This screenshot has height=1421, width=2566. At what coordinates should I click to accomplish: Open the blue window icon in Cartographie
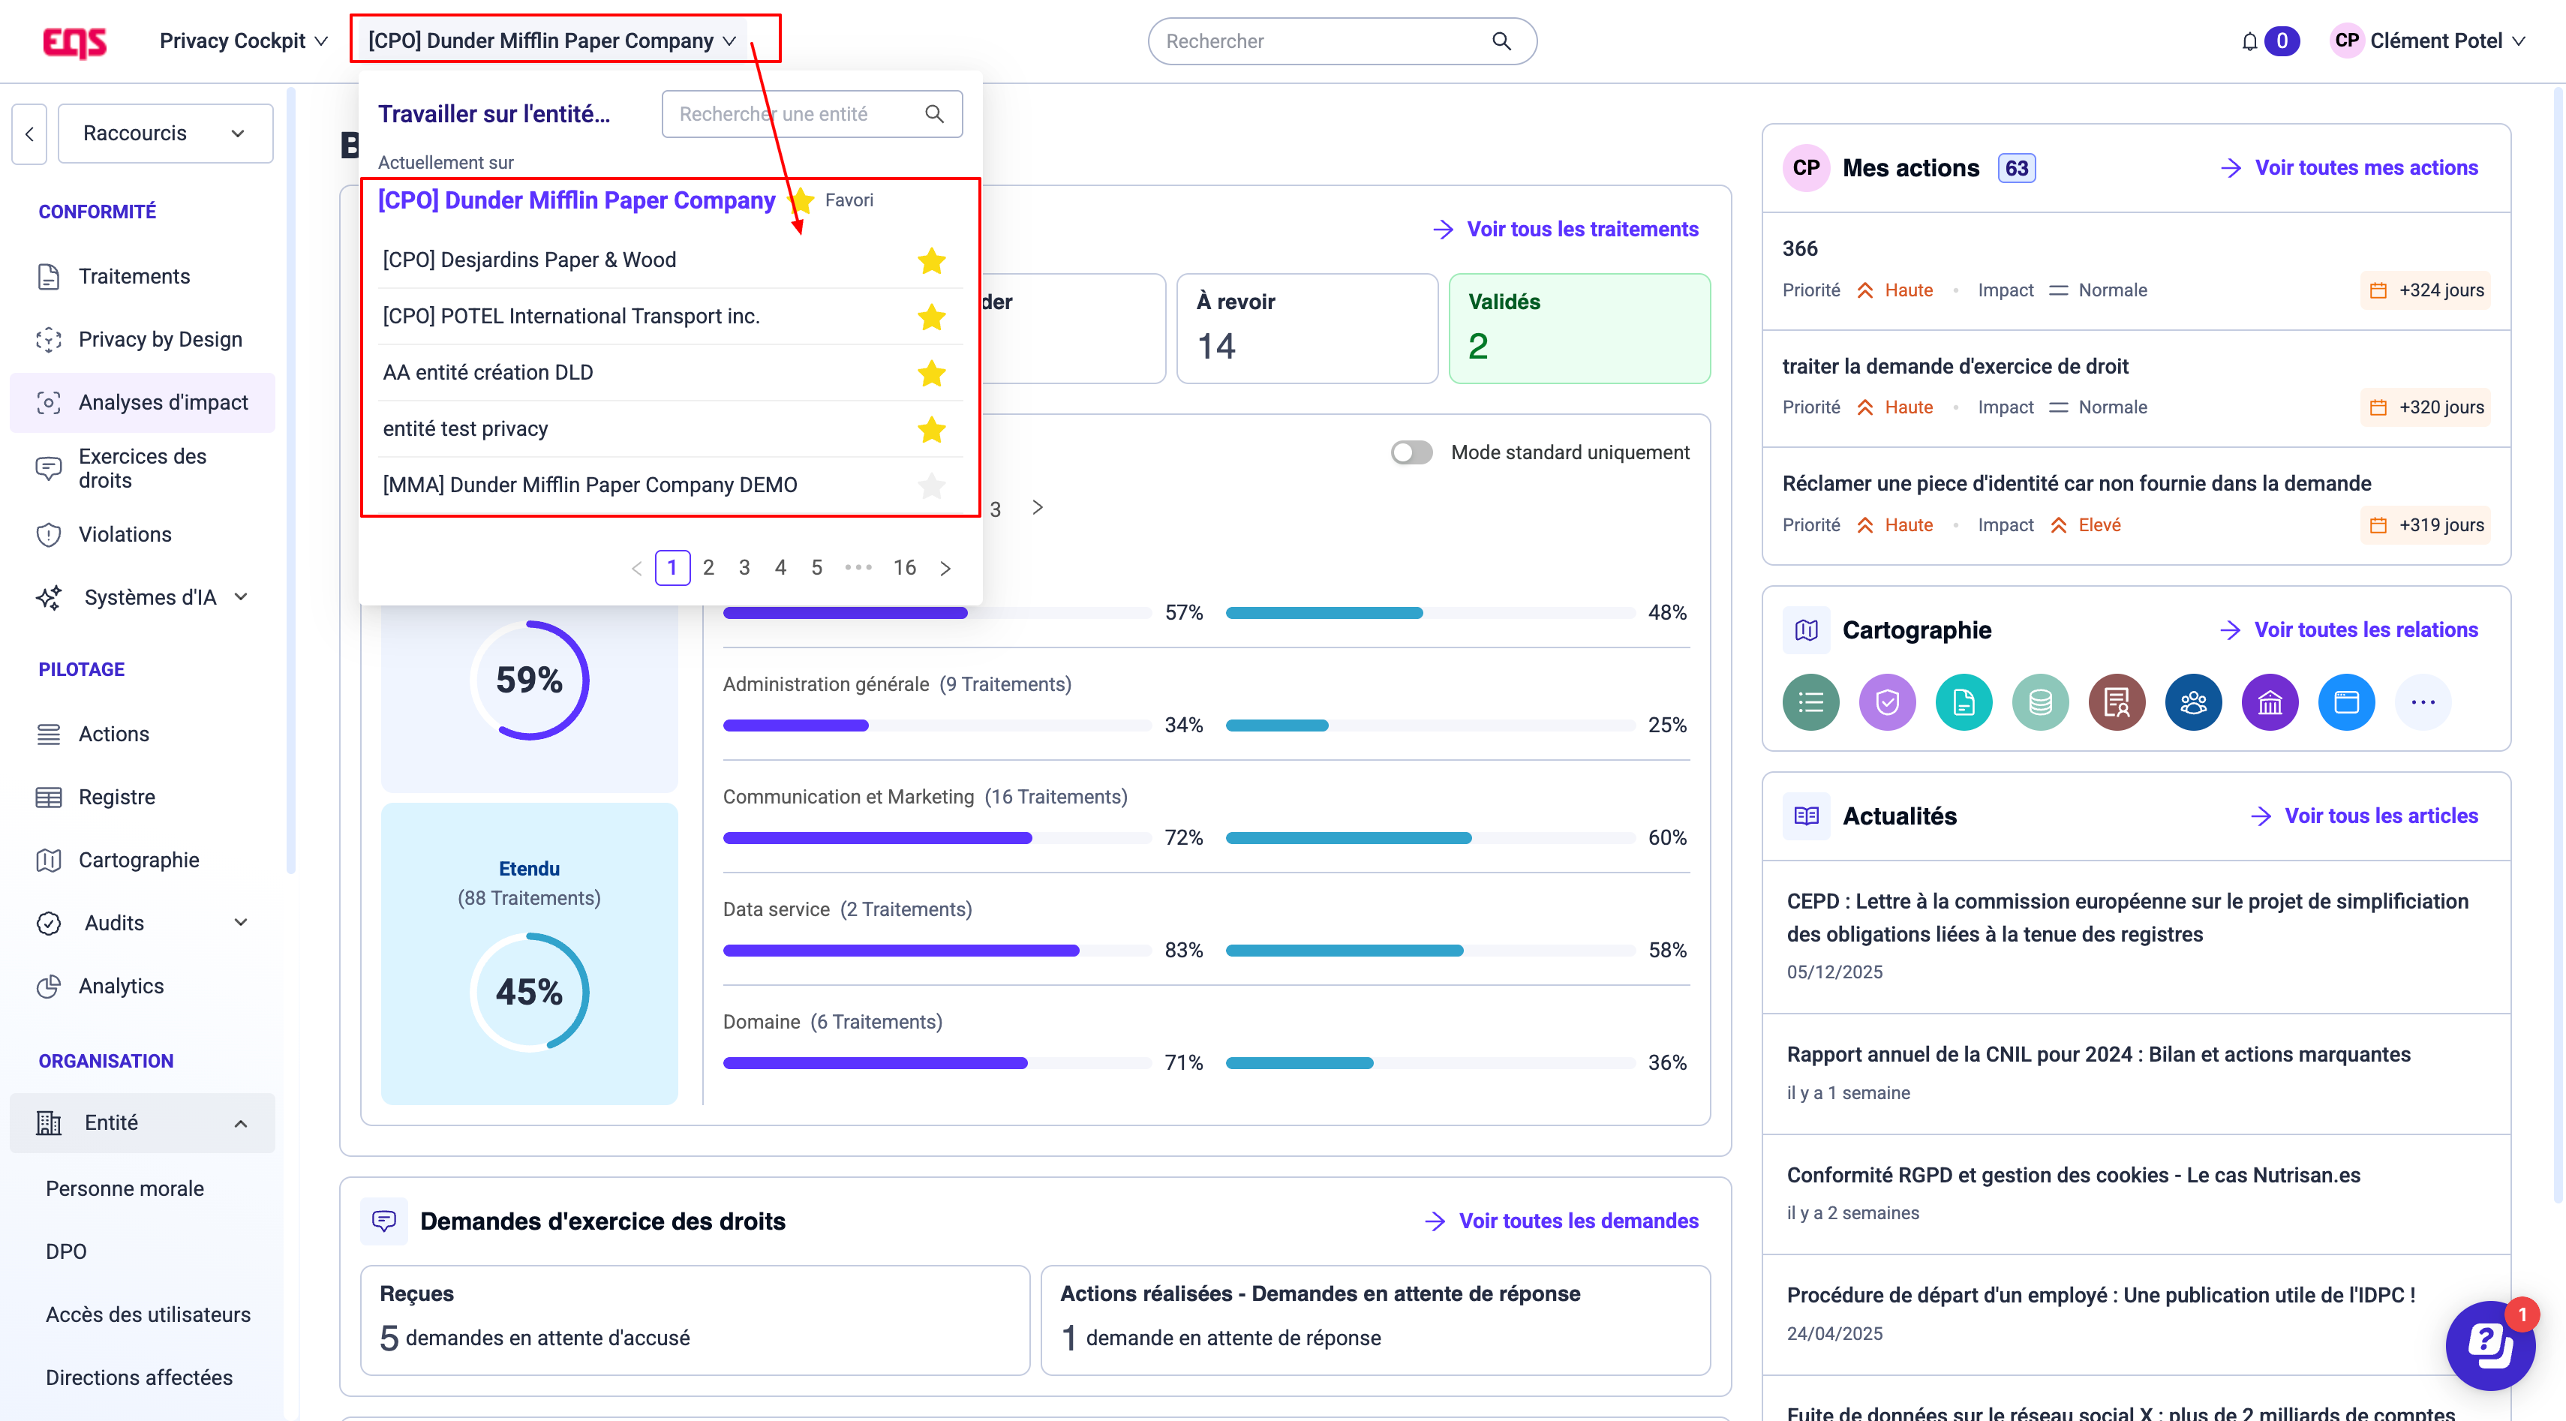point(2347,702)
